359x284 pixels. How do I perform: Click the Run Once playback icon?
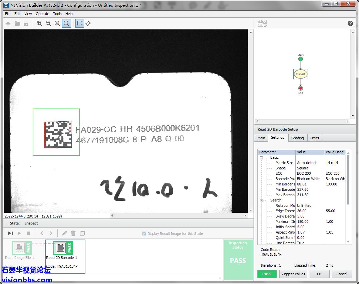point(11,233)
